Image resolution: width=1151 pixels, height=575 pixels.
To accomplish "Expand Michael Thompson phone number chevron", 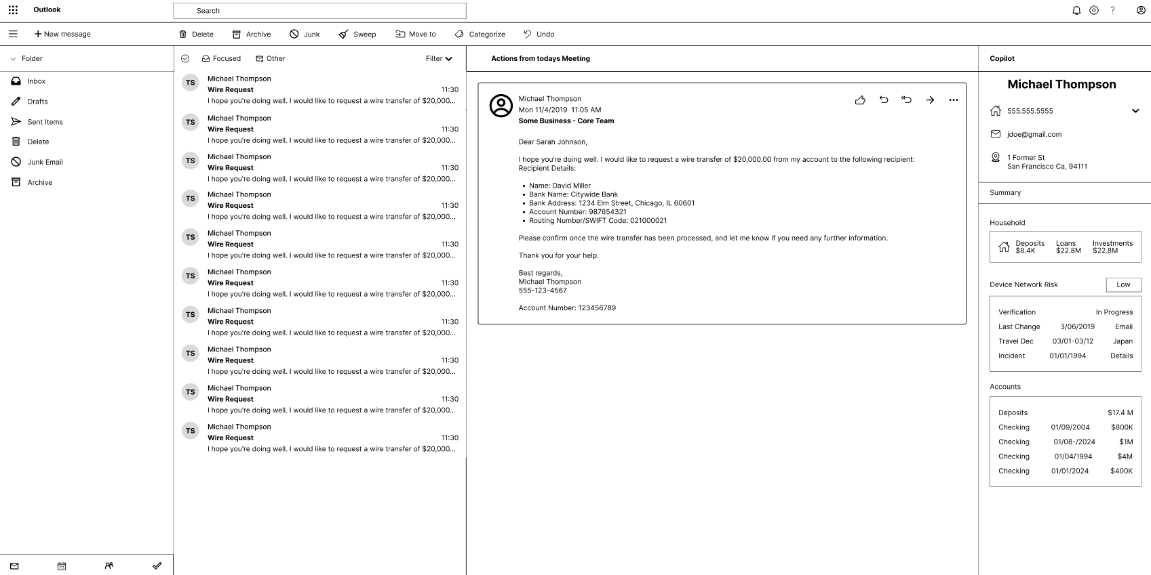I will [x=1135, y=111].
